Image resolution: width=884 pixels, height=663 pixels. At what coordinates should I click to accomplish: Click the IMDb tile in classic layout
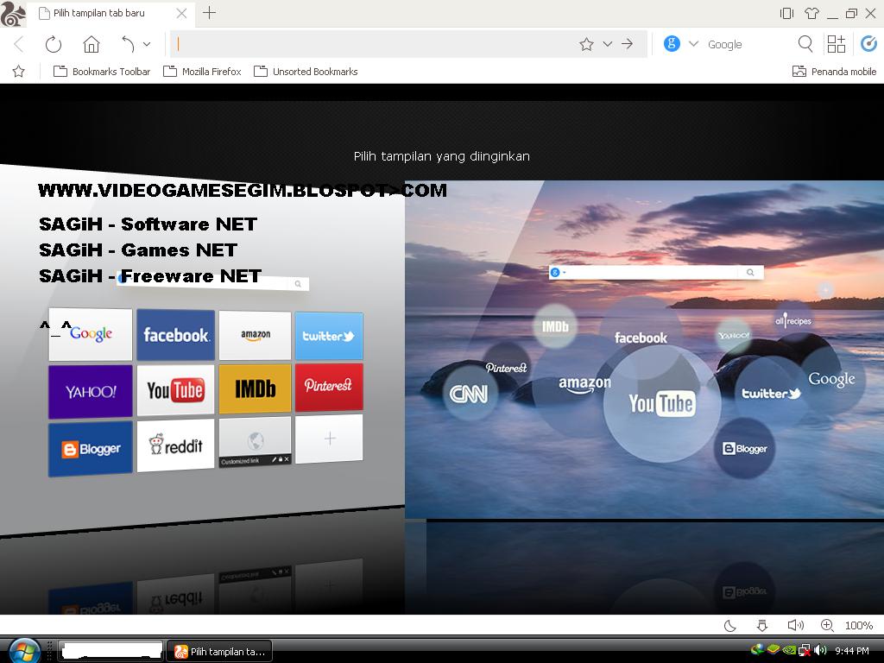[x=255, y=388]
